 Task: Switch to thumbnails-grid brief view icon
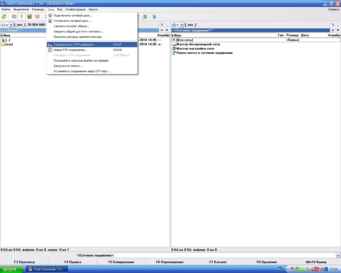pos(14,17)
